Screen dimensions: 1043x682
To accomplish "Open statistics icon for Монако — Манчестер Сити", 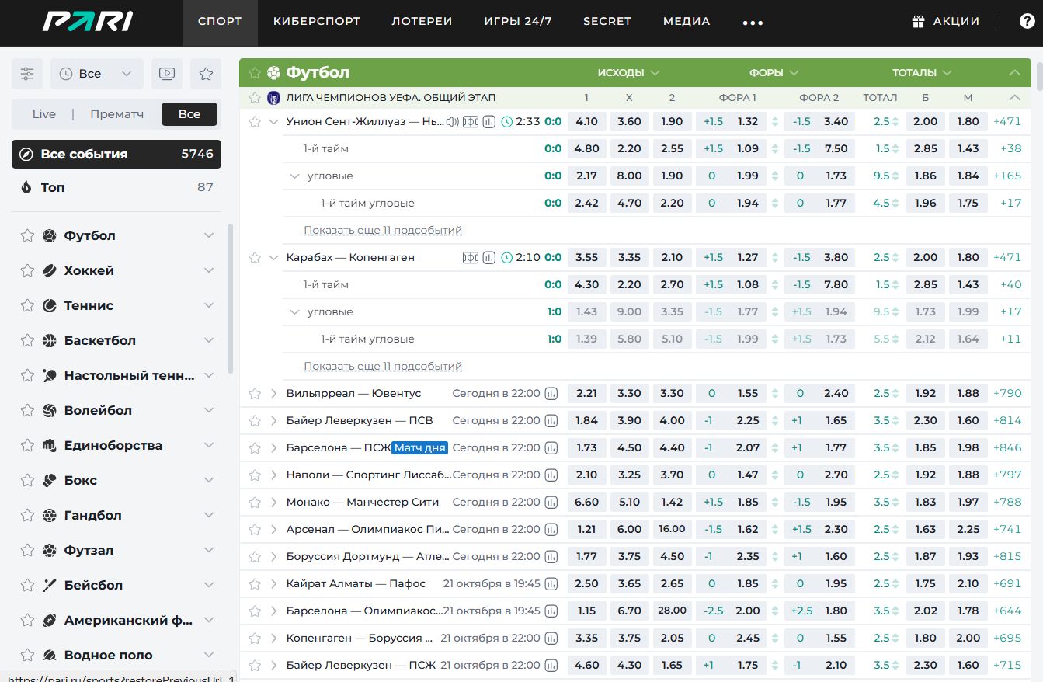I will coord(551,503).
